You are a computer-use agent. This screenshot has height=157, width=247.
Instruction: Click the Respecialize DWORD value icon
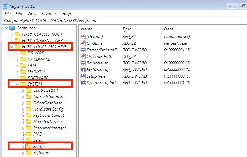83,63
